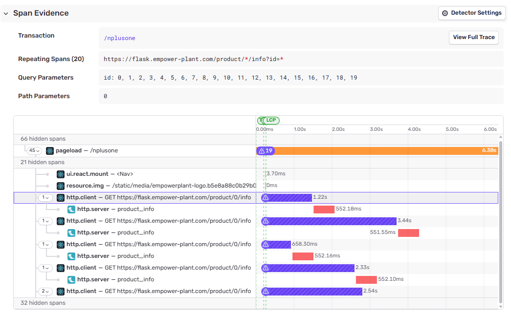Click the Flask icon by the 552.10ms http.server
Viewport: 511px width, 316px height.
(x=71, y=279)
